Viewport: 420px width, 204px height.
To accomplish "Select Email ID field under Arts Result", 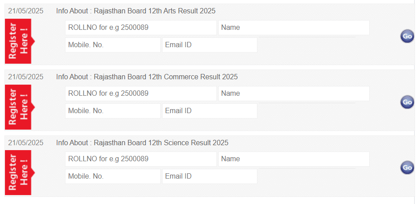I will click(210, 45).
